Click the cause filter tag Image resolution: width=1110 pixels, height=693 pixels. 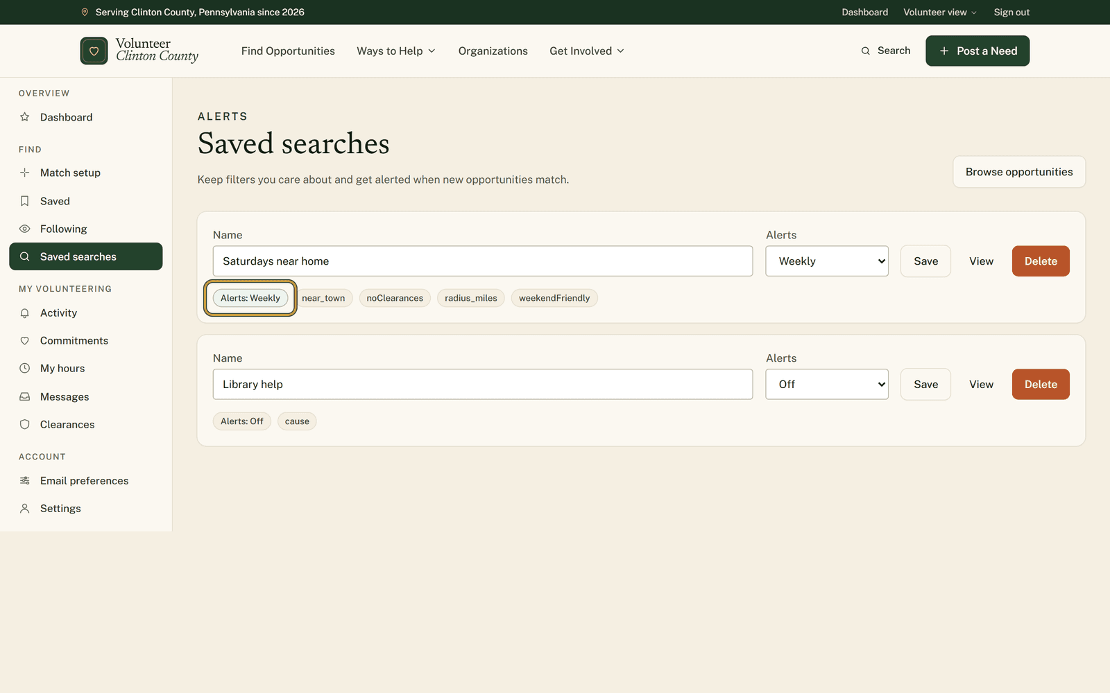point(297,421)
